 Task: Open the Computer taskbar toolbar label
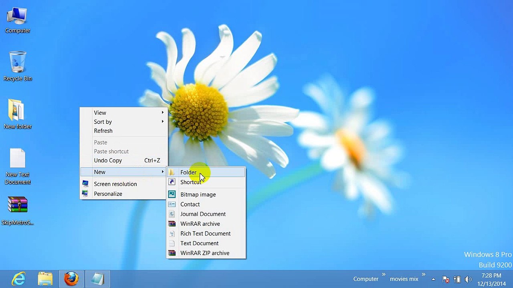point(366,279)
